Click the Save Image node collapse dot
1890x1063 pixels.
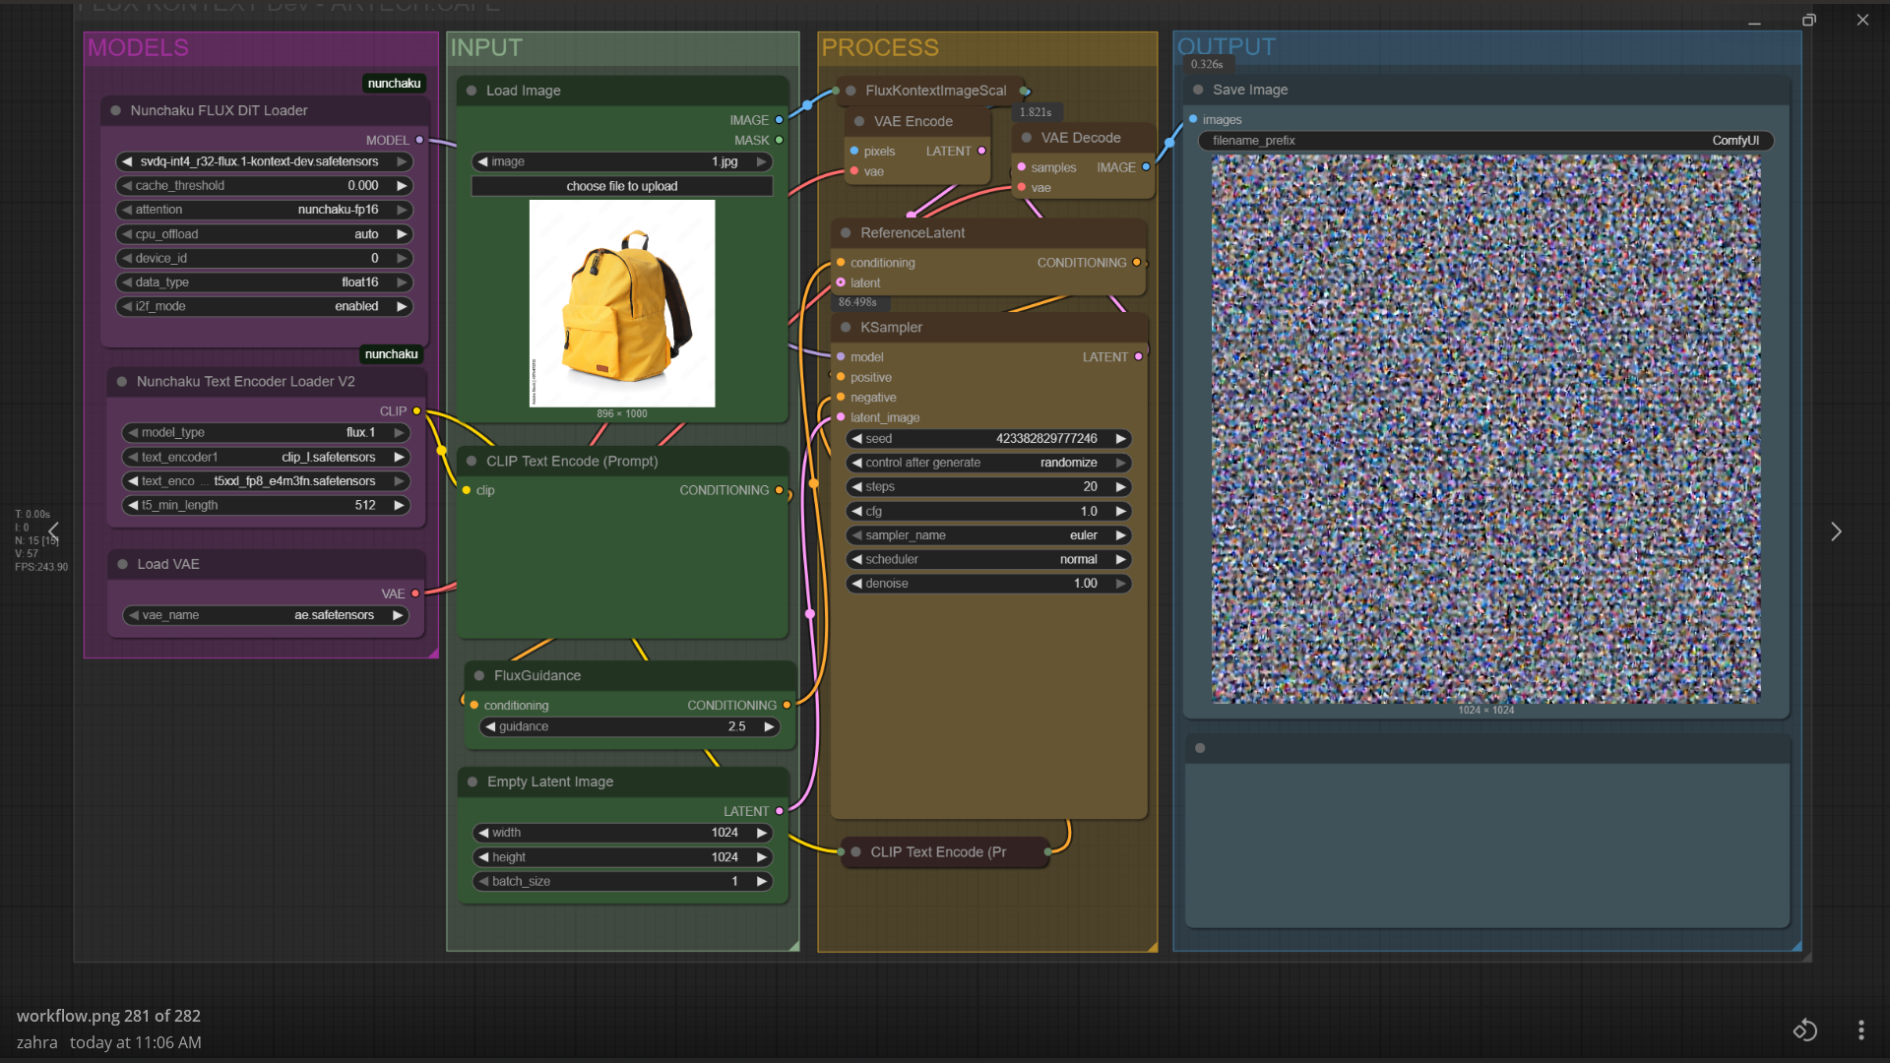click(x=1198, y=90)
